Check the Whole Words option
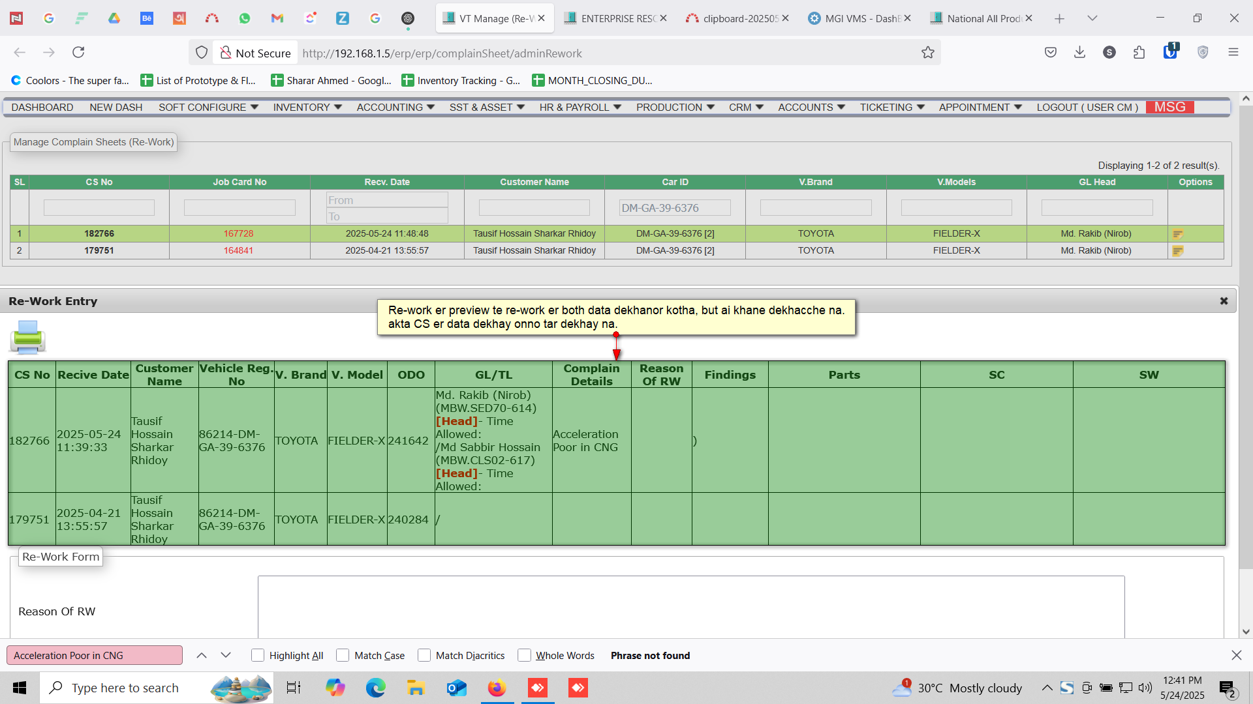Screen dimensions: 1253x704 click(524, 656)
